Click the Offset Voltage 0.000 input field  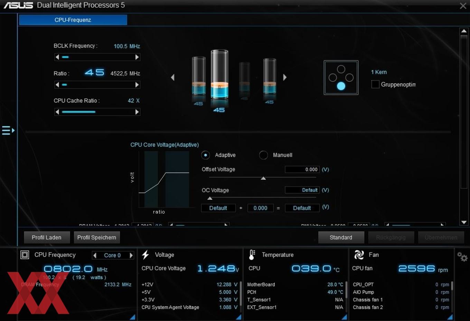tap(302, 169)
